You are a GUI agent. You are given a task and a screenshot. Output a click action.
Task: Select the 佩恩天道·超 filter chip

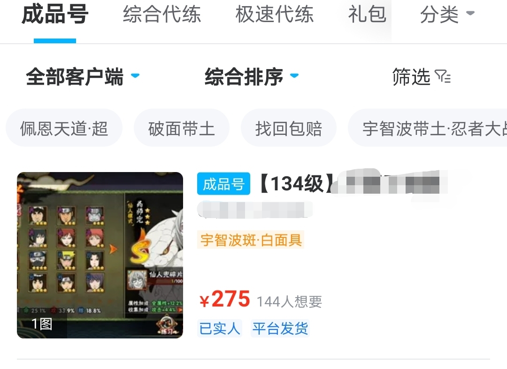tap(64, 128)
